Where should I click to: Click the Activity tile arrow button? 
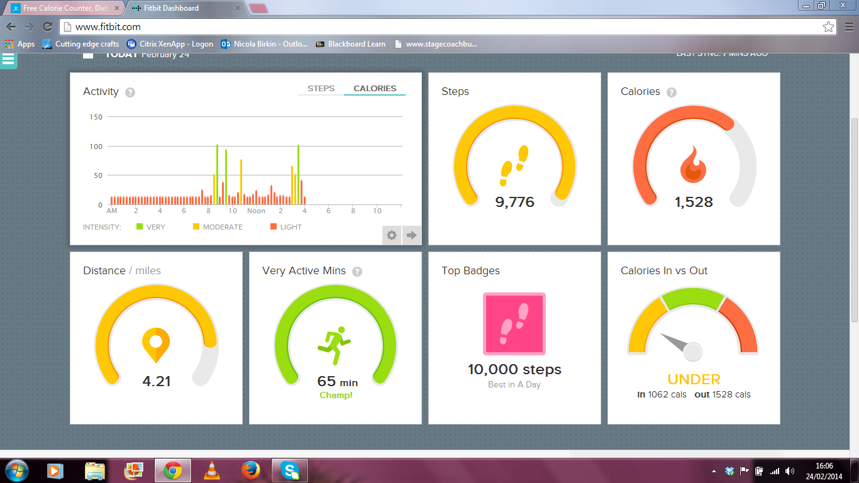[x=412, y=235]
